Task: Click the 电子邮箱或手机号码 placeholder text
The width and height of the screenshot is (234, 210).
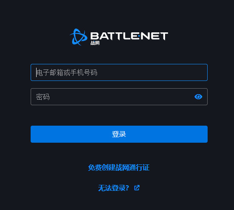Action: (x=67, y=72)
